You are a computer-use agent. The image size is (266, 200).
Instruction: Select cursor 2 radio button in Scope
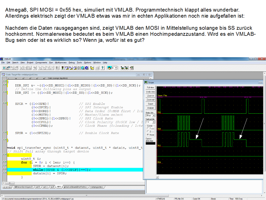pos(148,131)
